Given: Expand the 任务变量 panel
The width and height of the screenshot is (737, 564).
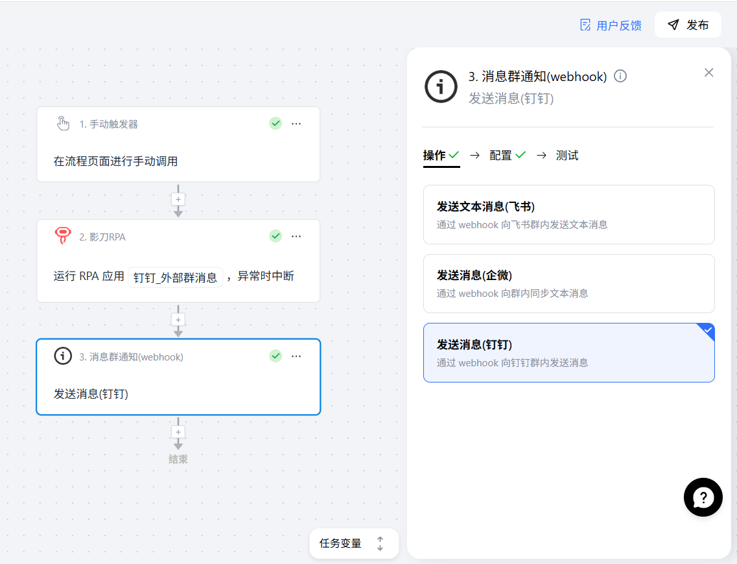Looking at the screenshot, I should pos(354,543).
